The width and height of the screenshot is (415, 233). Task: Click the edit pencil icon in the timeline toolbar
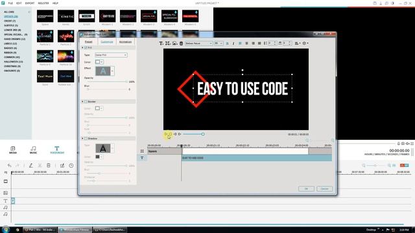coord(31,166)
